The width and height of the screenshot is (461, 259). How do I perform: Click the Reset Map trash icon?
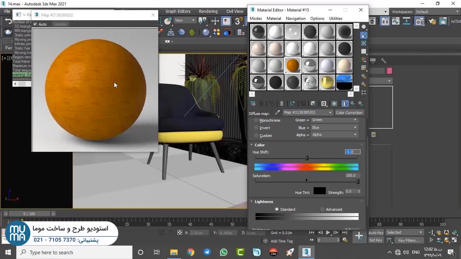click(x=282, y=104)
